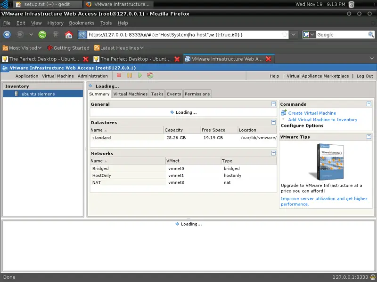Select the NAT network row
Screen dimensions: 377x282
pyautogui.click(x=183, y=182)
